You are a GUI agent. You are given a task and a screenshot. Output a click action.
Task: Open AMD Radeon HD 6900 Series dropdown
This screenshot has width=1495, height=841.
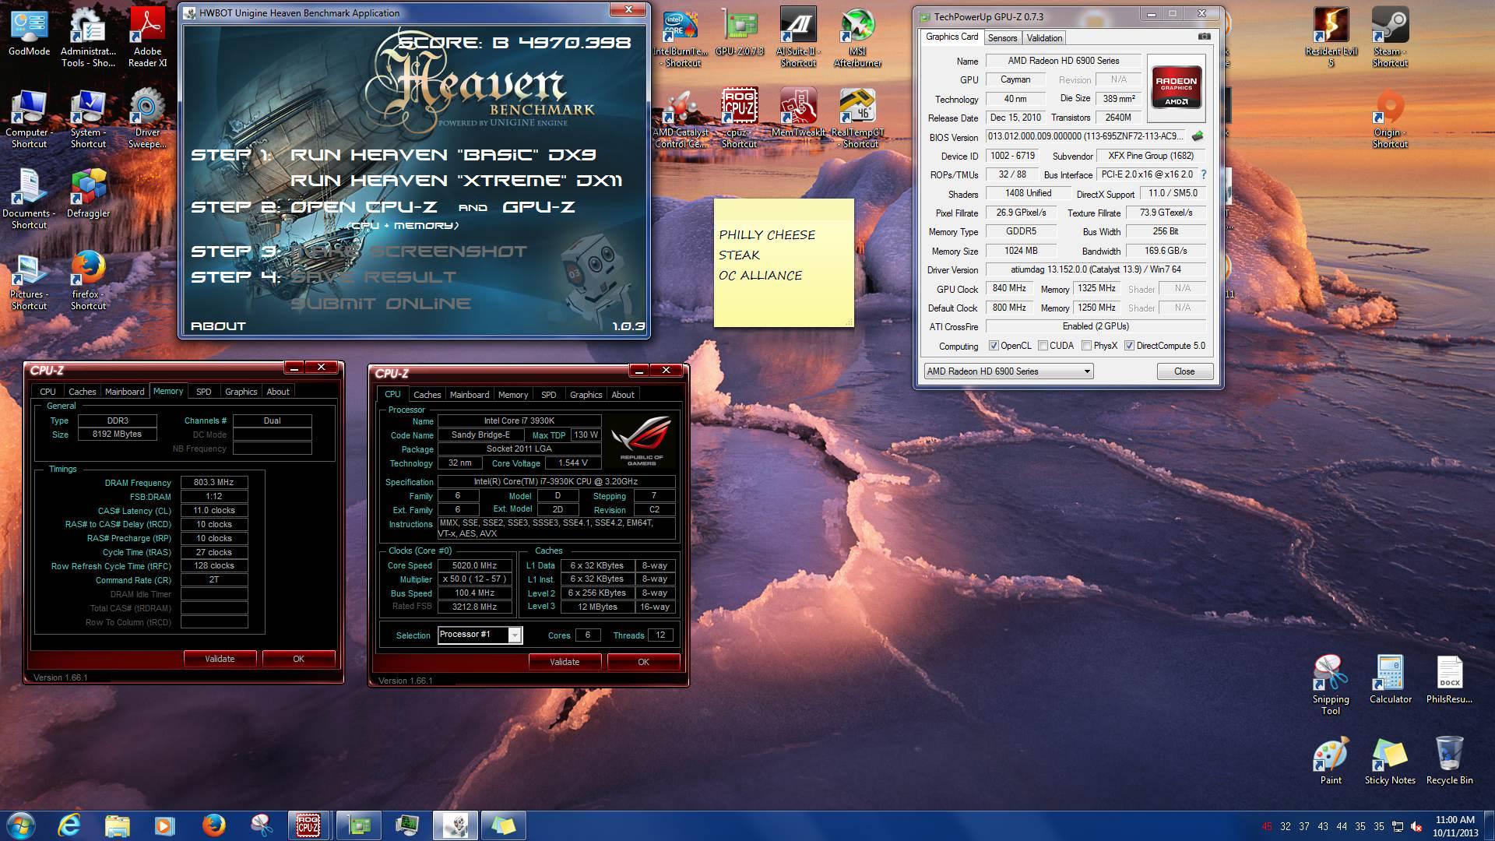[1008, 371]
